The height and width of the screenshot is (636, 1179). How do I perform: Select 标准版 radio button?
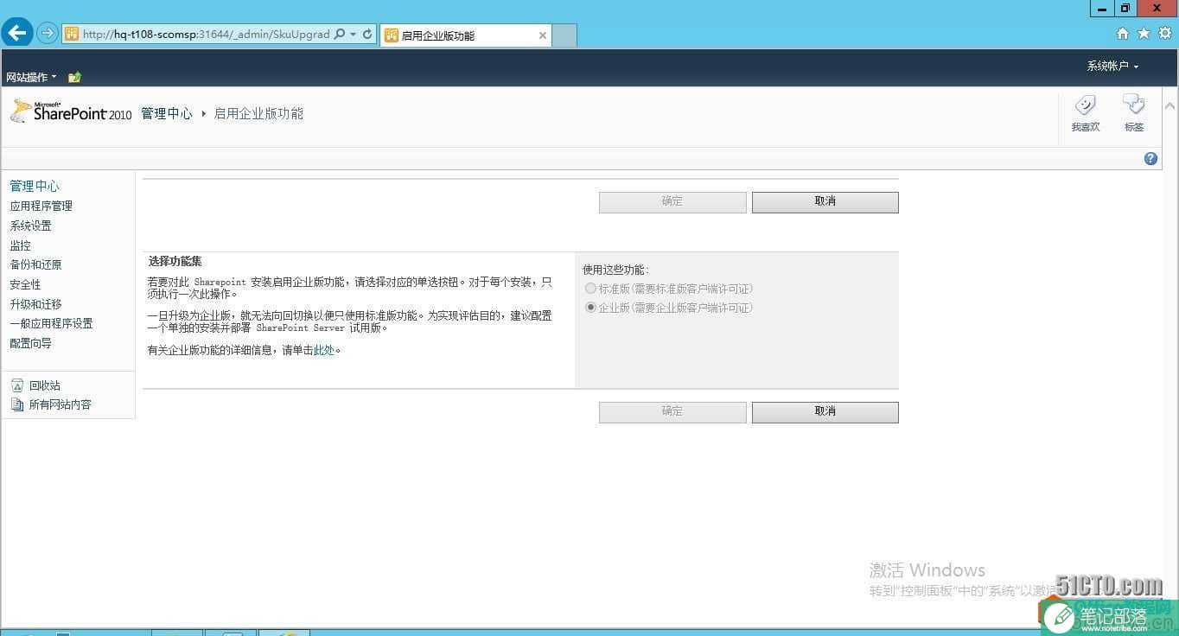pyautogui.click(x=590, y=289)
